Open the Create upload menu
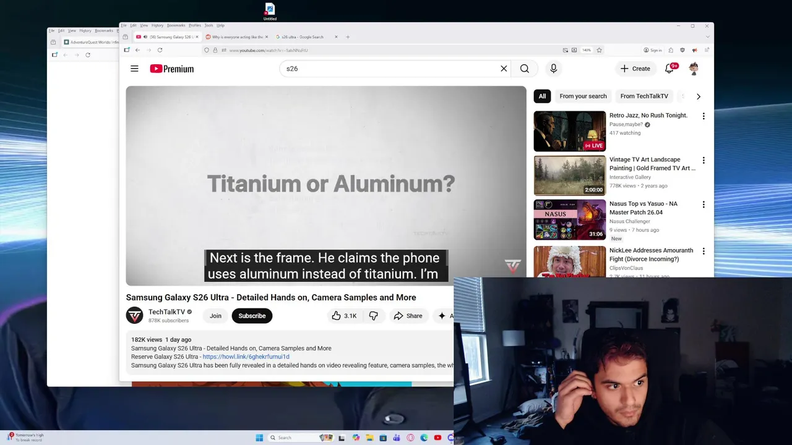792x445 pixels. (635, 69)
